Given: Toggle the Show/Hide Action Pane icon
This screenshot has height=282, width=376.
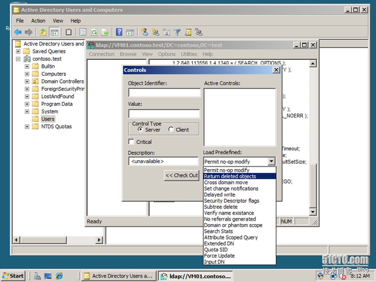Looking at the screenshot, I should point(130,32).
